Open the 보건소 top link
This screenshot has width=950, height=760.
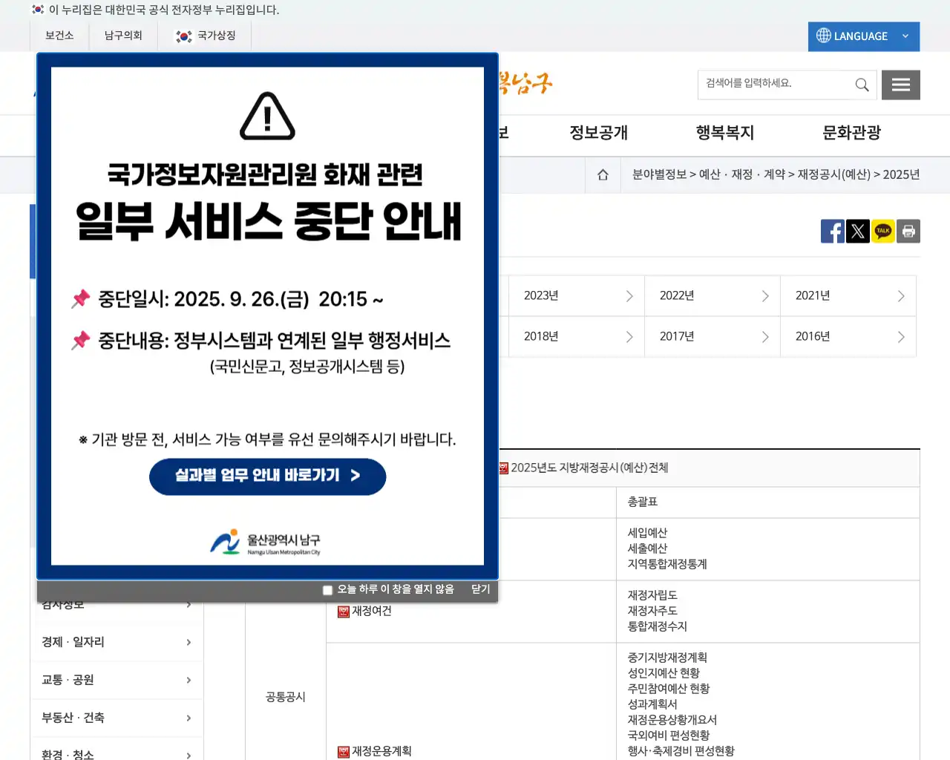pos(59,36)
